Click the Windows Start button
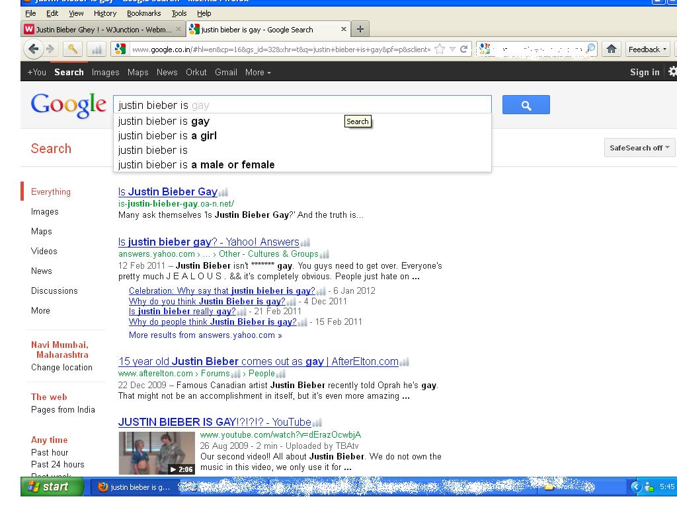Viewport: 677px width, 507px height. [53, 487]
